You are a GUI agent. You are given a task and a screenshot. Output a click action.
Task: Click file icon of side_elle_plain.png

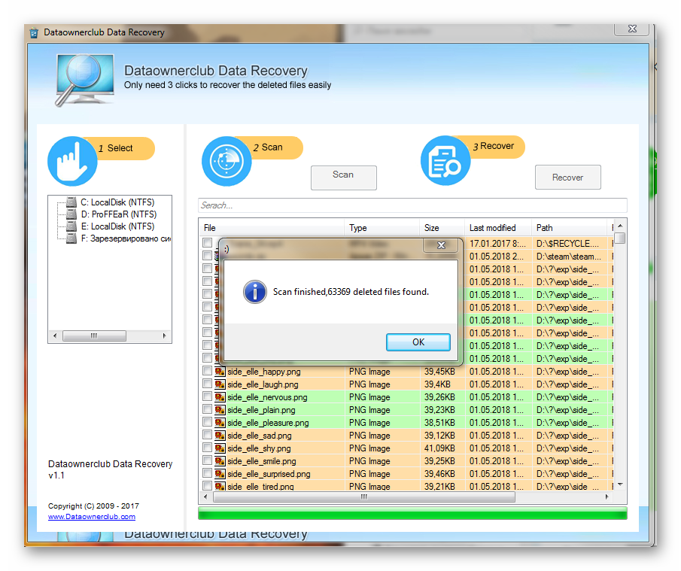pos(220,410)
